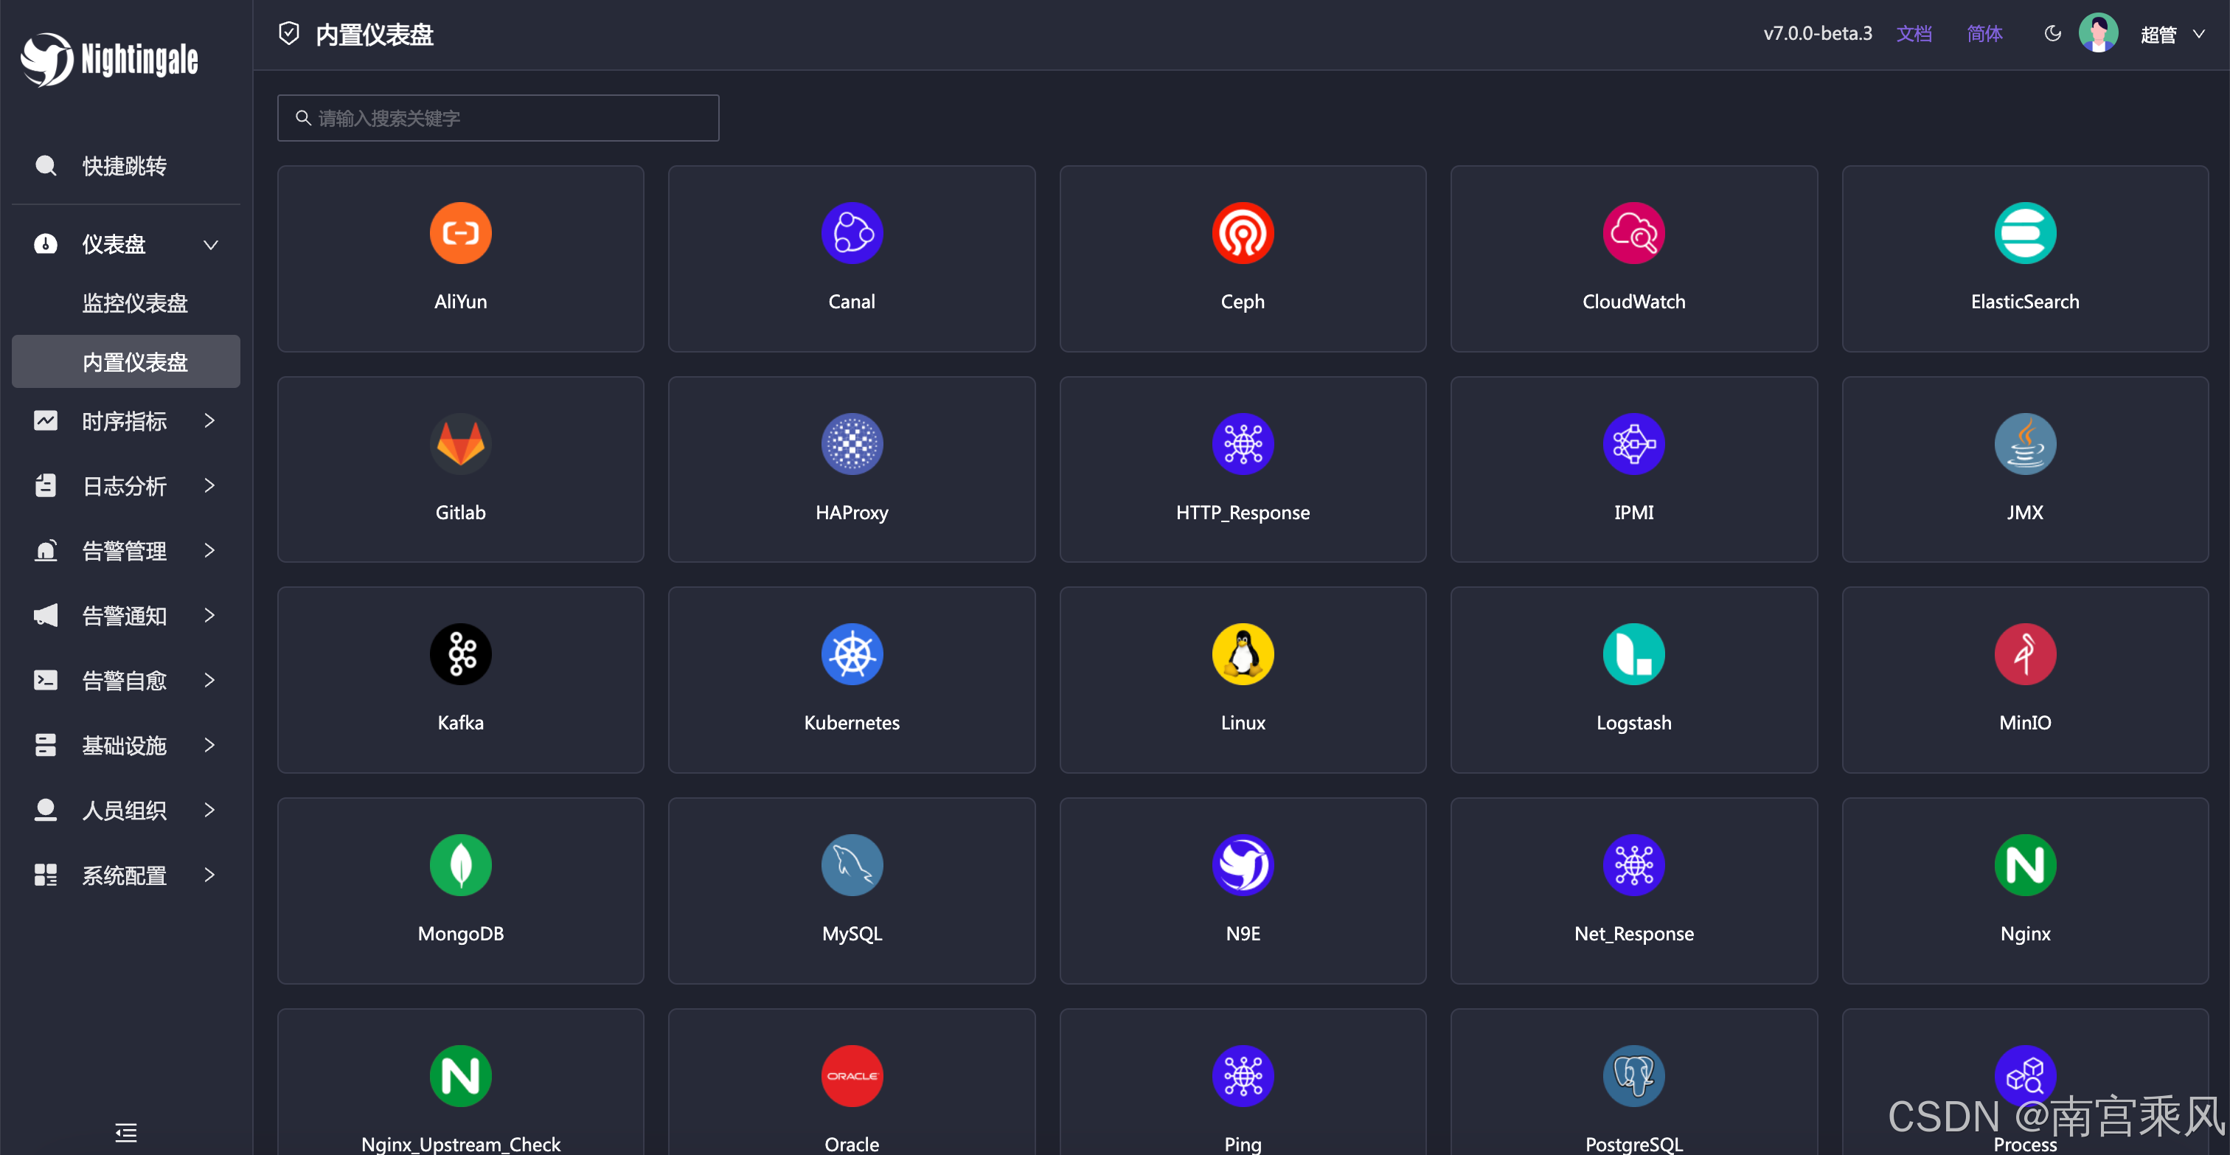Switch language via 简体 link
Screen dimensions: 2230x1155
(1984, 34)
